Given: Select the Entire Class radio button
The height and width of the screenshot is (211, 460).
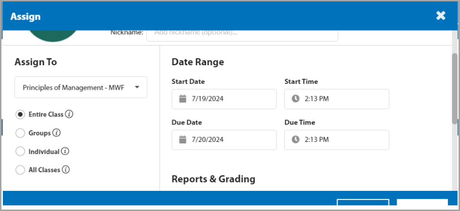Looking at the screenshot, I should click(x=20, y=115).
